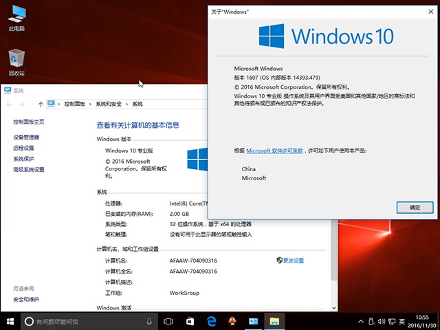Click the Windows Start button

point(10,321)
